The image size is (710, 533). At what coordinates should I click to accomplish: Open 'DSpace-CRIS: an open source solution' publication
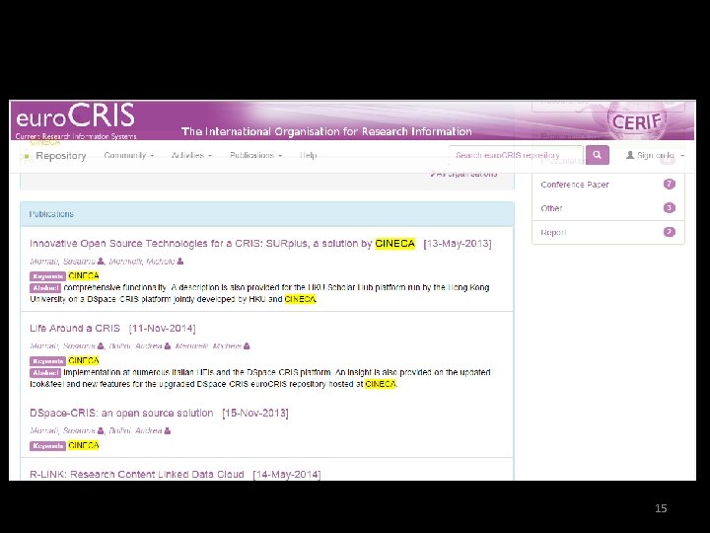[121, 413]
